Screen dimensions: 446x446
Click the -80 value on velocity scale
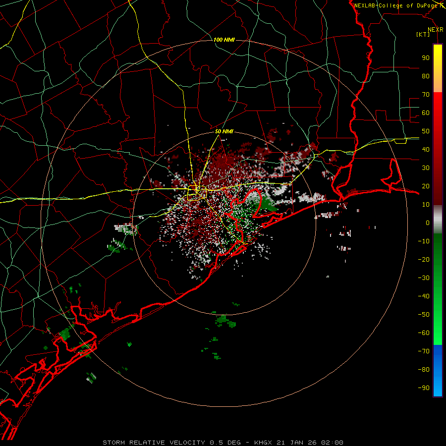(x=424, y=370)
